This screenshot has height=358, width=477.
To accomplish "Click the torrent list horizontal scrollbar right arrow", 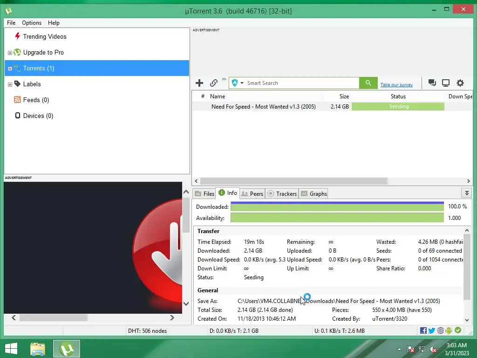I will [x=469, y=181].
